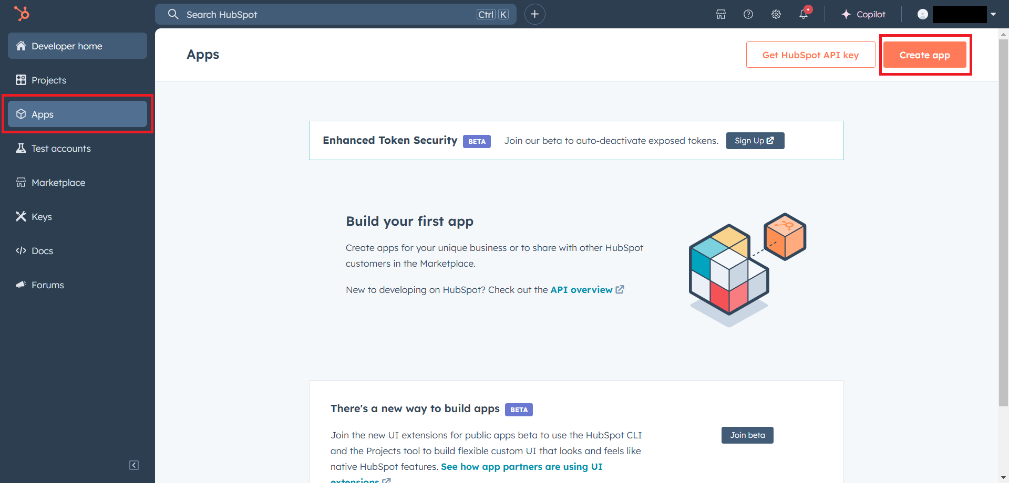1009x483 pixels.
Task: Expand the account dropdown arrow
Action: click(x=993, y=14)
